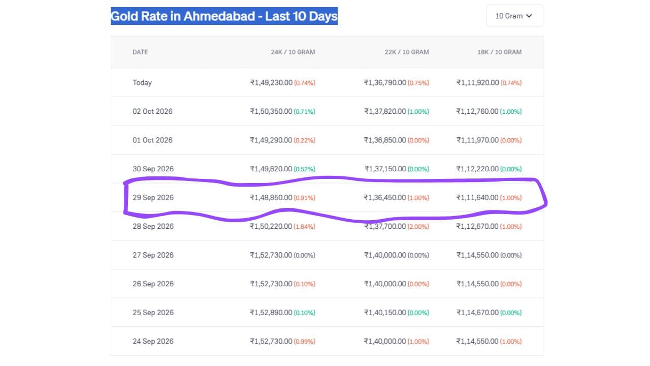Select the 01 Oct 2026 date cell
Image resolution: width=650 pixels, height=366 pixels.
[x=152, y=140]
